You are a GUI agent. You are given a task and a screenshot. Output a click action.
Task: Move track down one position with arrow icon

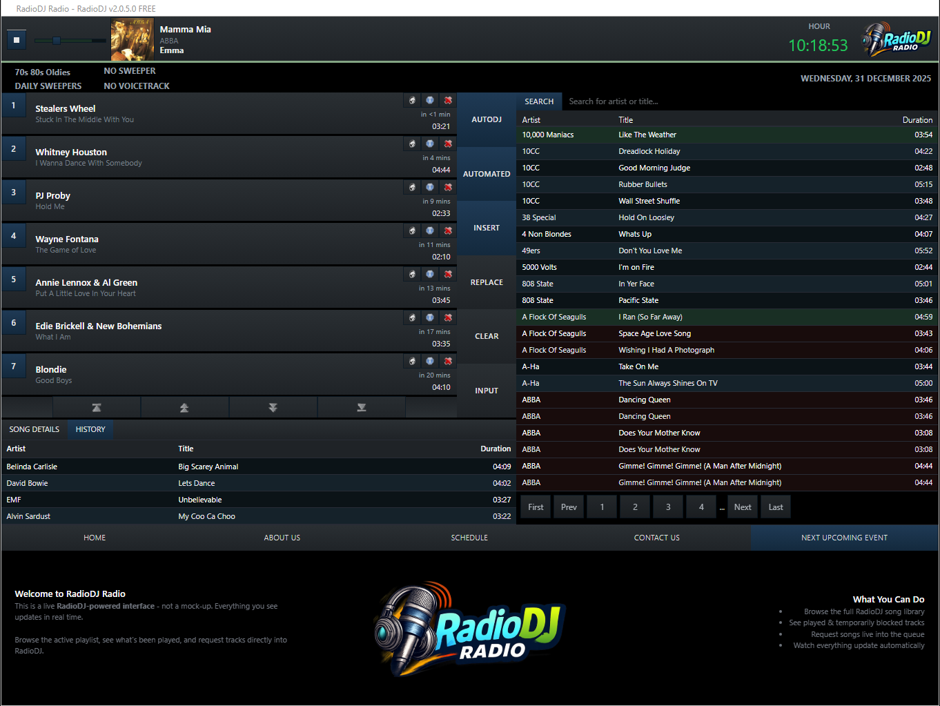click(x=273, y=406)
